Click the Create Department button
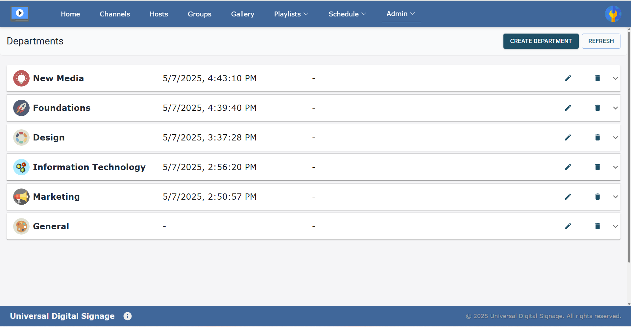 pyautogui.click(x=541, y=41)
